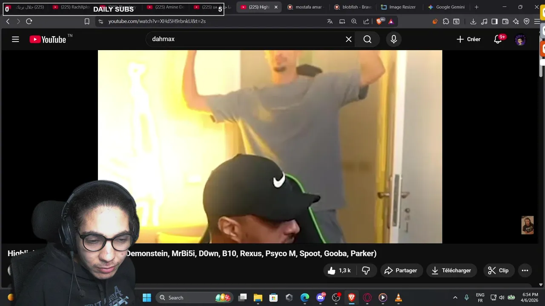
Task: Bookmark this page
Action: 87,21
